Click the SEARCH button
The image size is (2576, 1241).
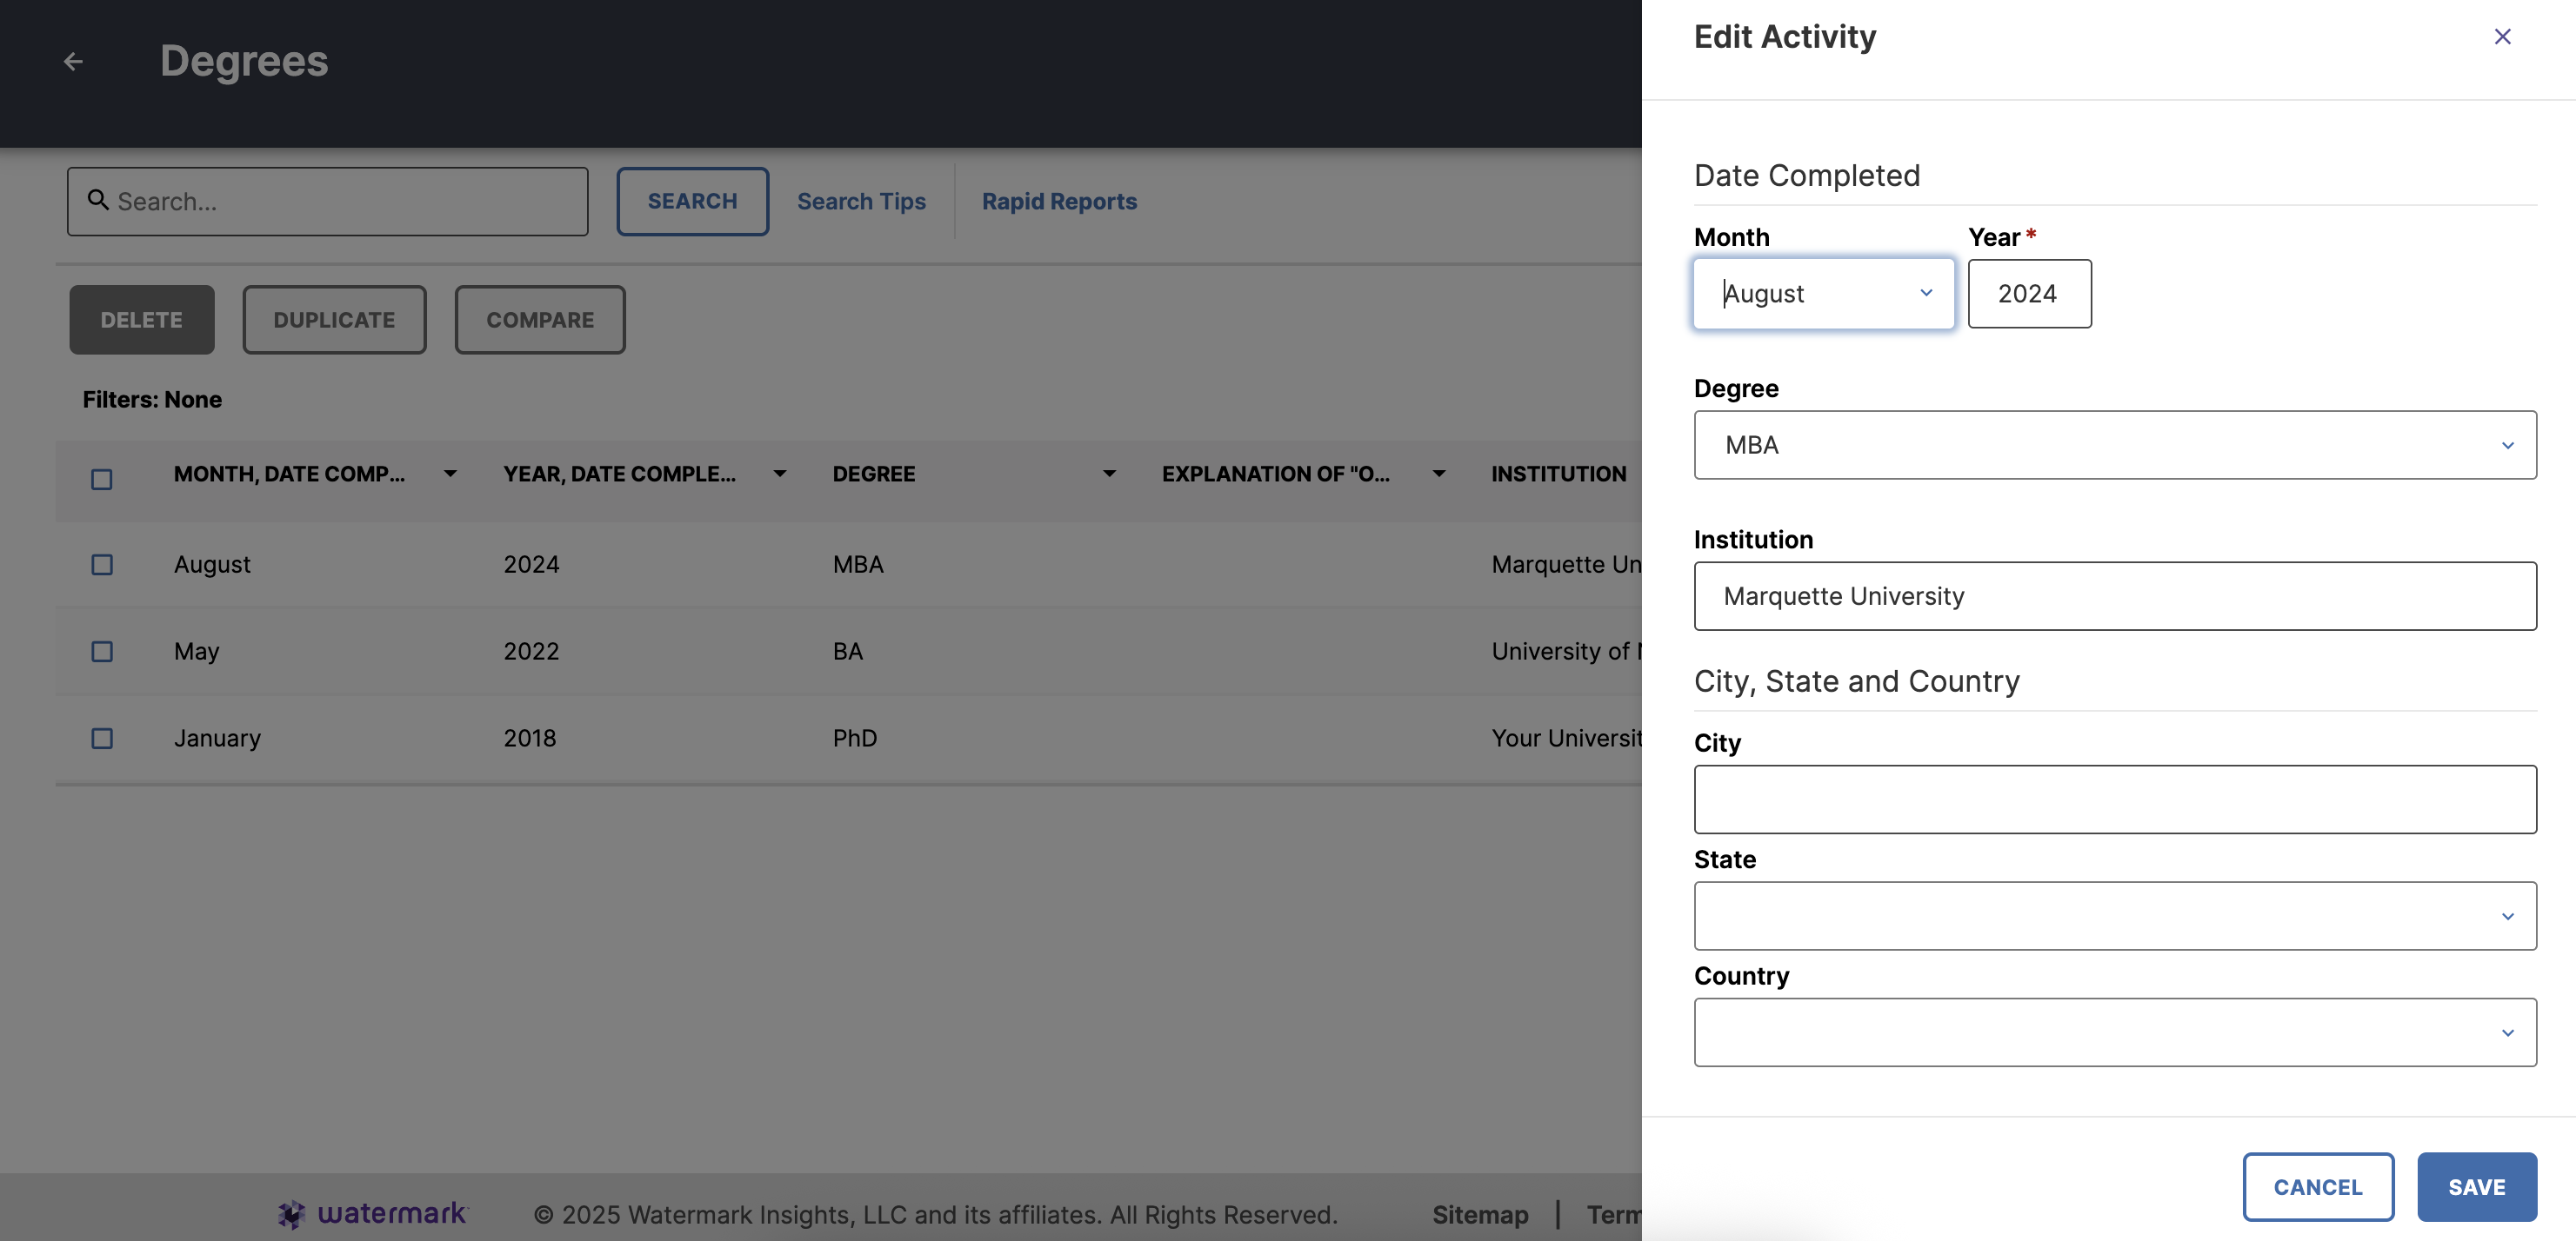click(x=692, y=202)
